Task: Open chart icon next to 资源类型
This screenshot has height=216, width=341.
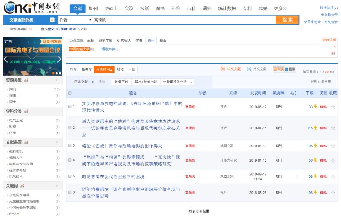Action: (26, 80)
